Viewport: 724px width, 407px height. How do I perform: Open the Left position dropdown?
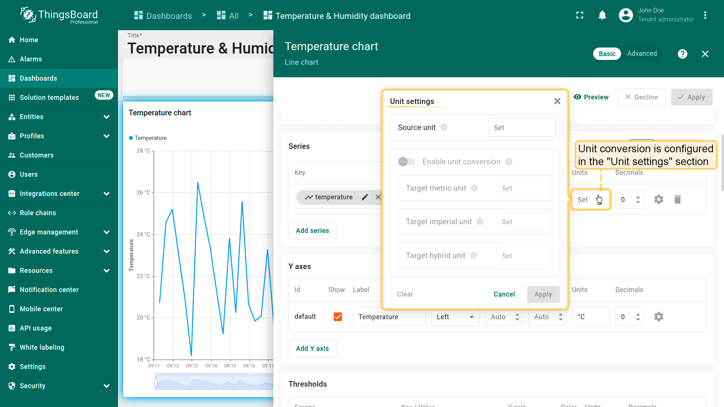click(455, 317)
